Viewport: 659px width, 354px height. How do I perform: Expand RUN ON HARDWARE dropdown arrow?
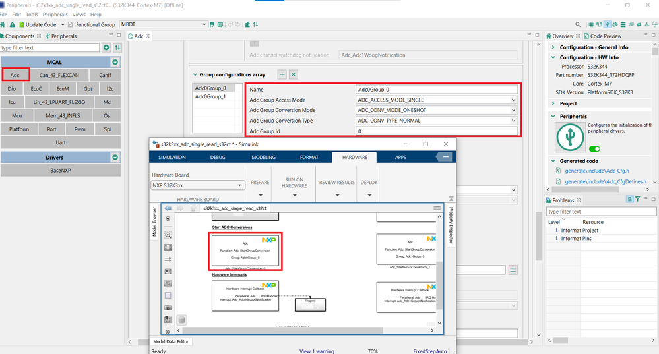tap(295, 195)
